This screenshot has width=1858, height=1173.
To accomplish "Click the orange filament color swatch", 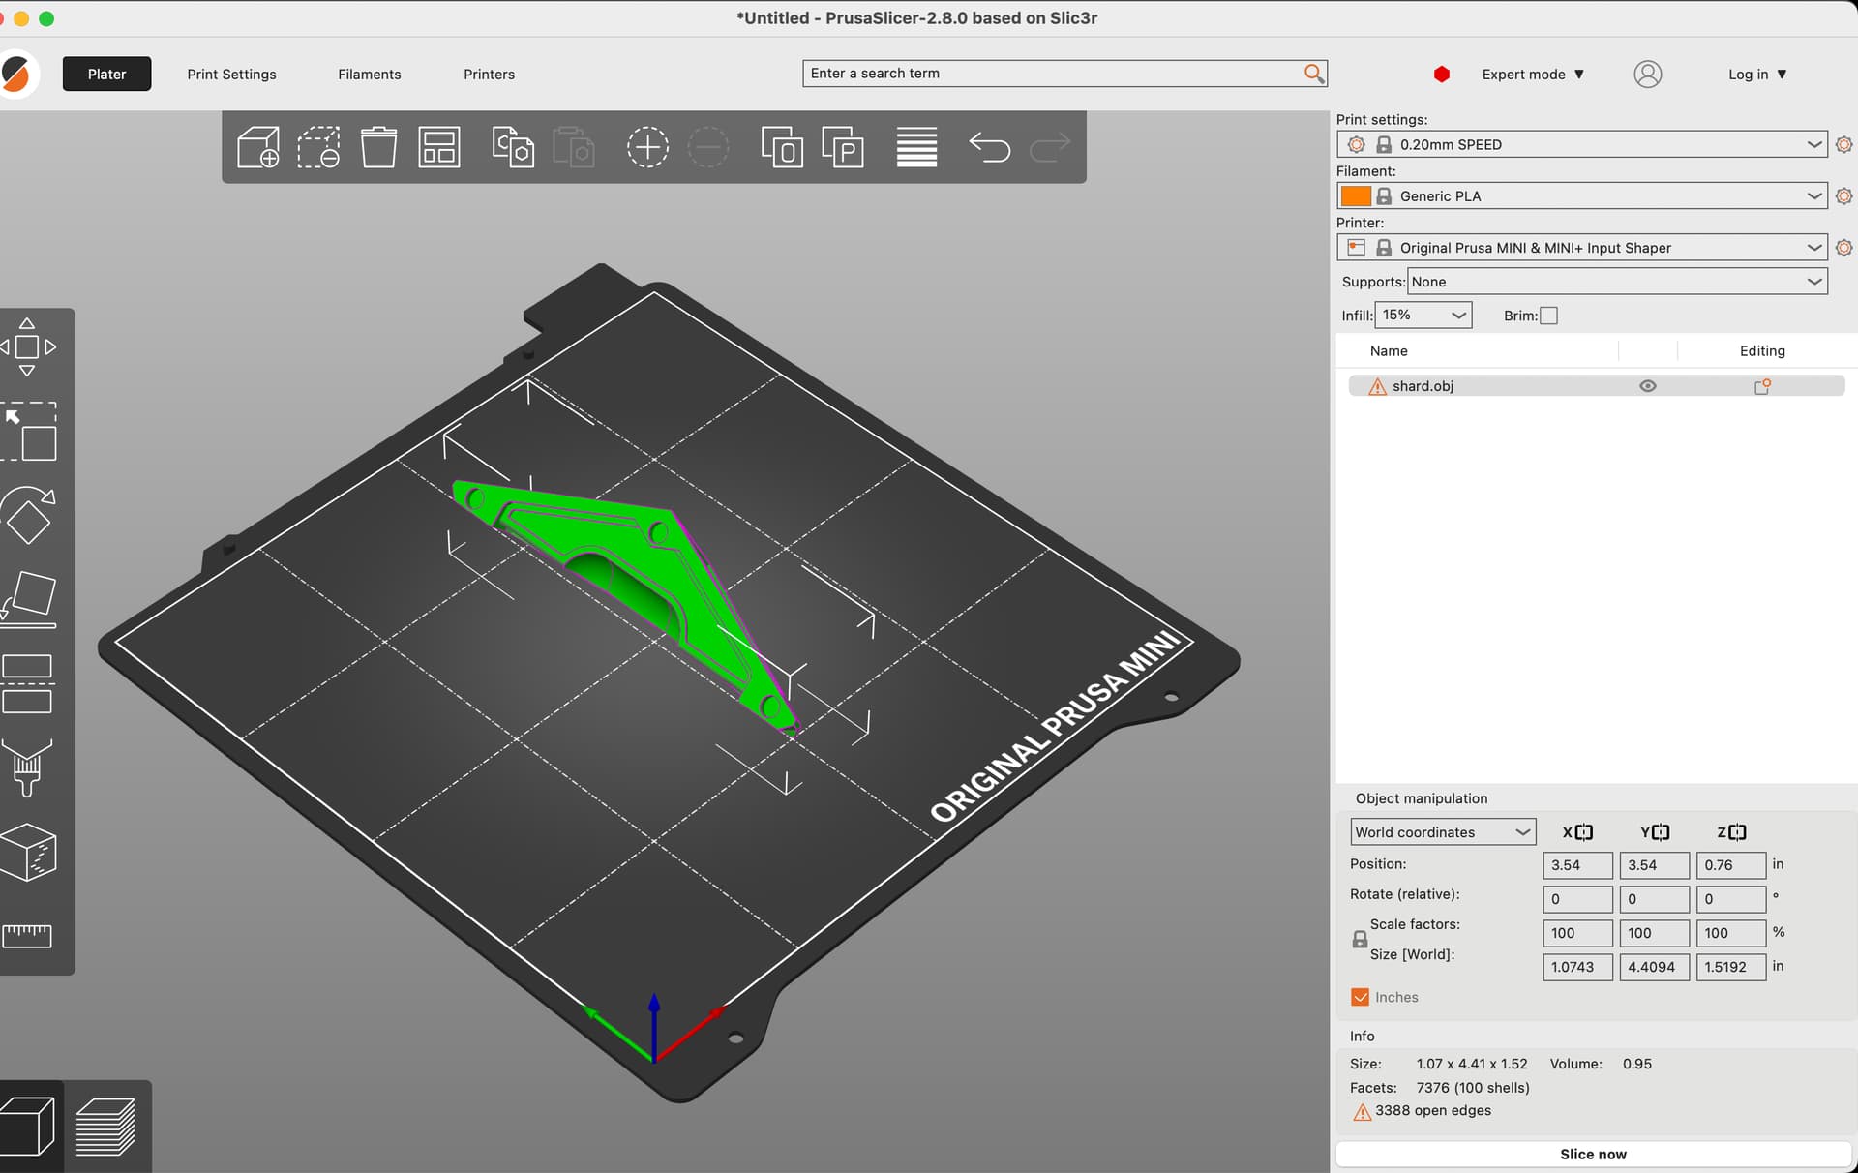I will tap(1355, 196).
